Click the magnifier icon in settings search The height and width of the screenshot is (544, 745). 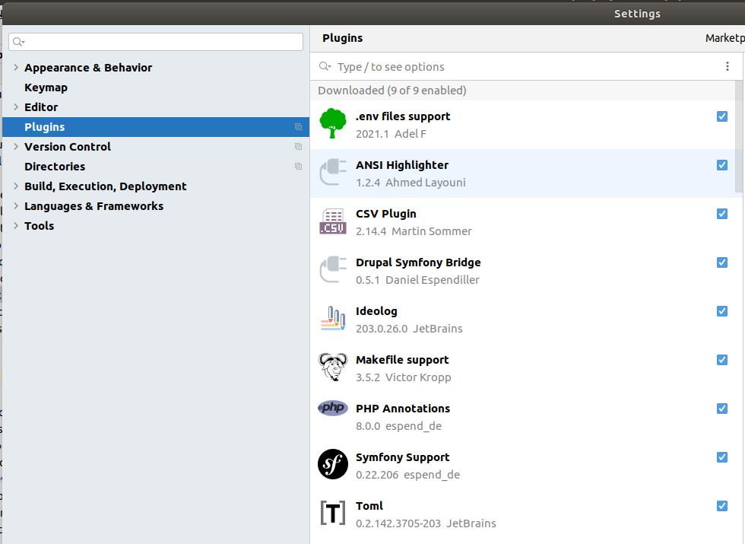tap(18, 42)
